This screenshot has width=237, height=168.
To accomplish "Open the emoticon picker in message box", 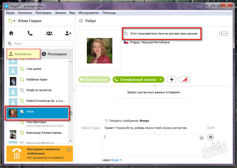I will (x=202, y=138).
